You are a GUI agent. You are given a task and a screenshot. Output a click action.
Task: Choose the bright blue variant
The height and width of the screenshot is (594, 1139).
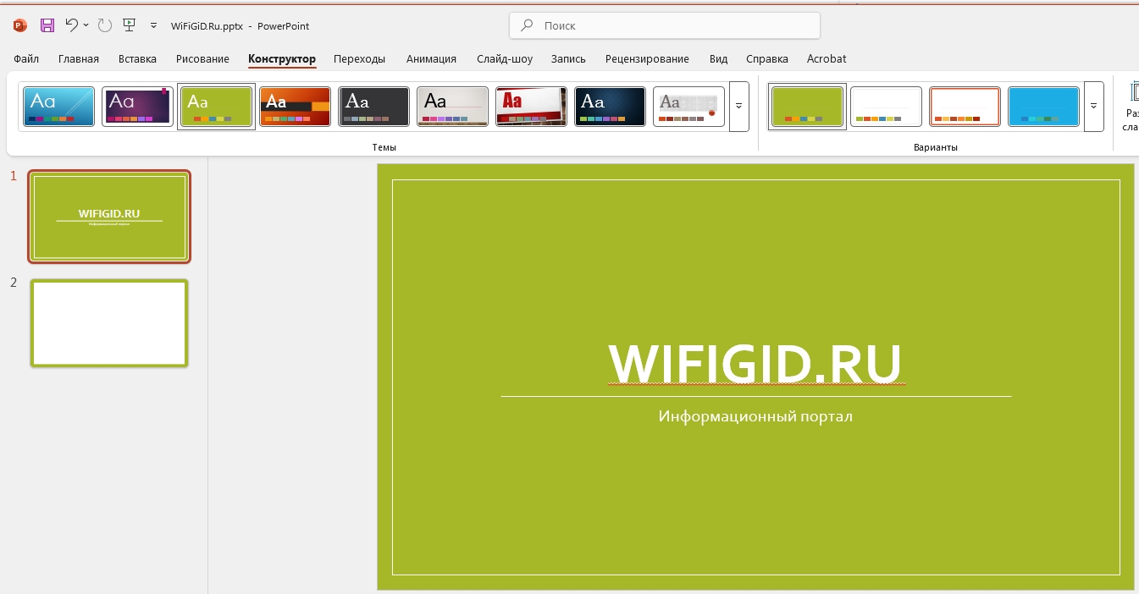point(1043,107)
